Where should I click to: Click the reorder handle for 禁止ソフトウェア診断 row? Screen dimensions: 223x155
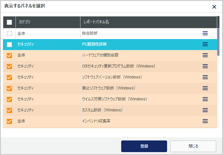205,88
